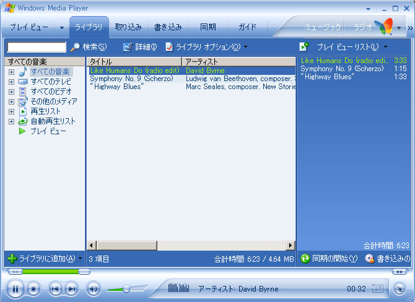Open the プレイ ビュー tab dropdown arrow
The width and height of the screenshot is (415, 302).
coord(62,27)
